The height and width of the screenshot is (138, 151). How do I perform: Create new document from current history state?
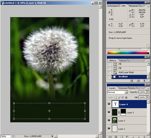pos(132,81)
